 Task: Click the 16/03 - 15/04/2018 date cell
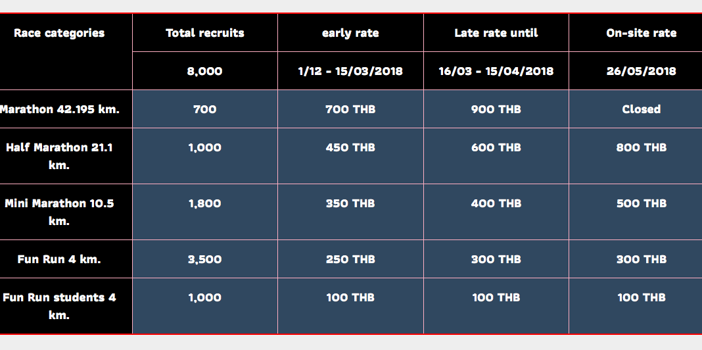tap(496, 71)
